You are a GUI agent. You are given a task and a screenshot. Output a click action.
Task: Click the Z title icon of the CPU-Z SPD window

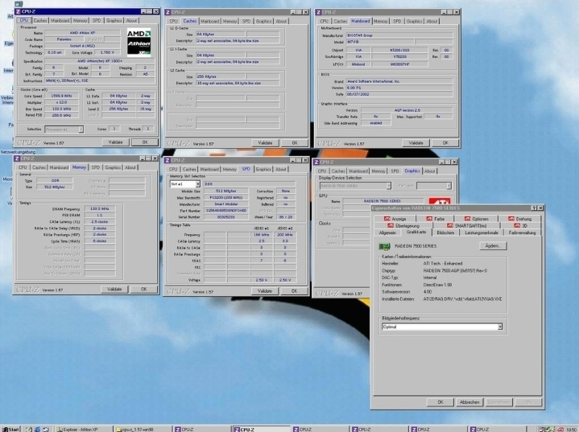[167, 160]
